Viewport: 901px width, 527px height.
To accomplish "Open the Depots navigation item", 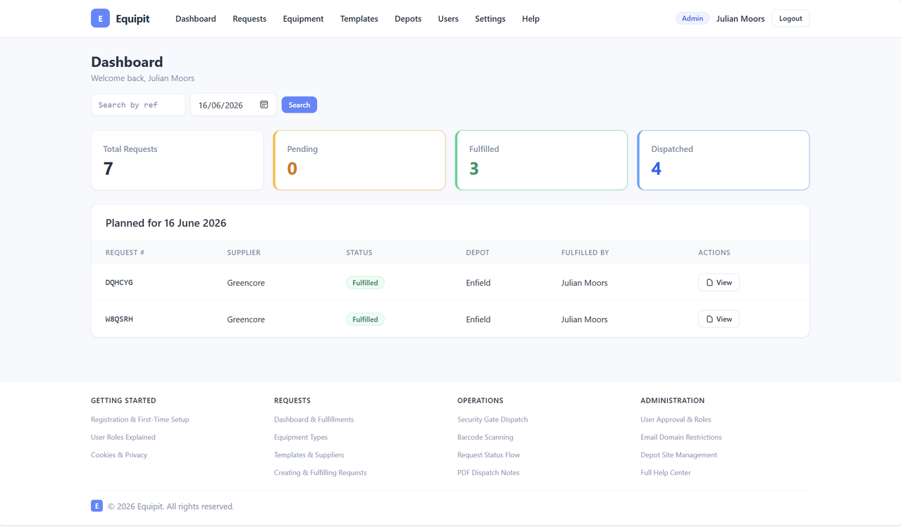I will [x=408, y=19].
